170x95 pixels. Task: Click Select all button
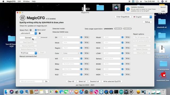[82, 82]
